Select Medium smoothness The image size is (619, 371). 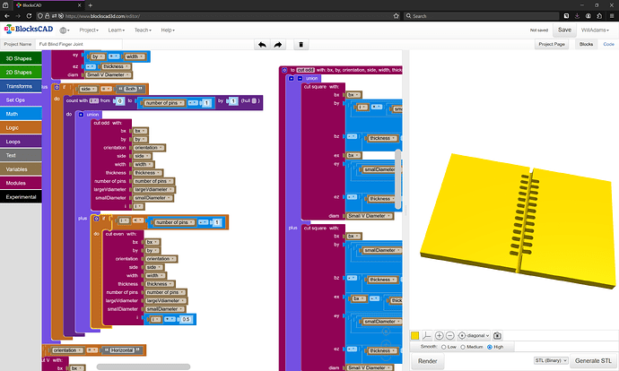463,347
